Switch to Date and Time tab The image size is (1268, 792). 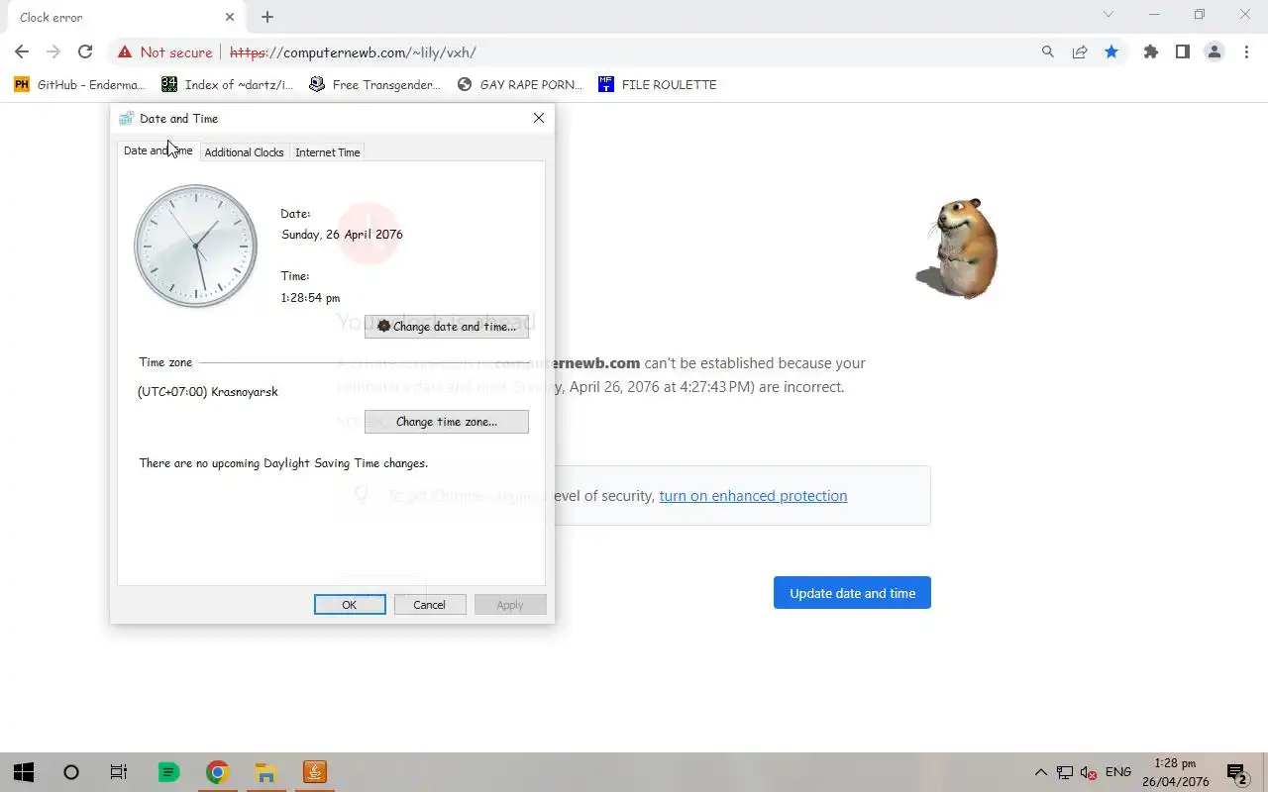click(x=158, y=151)
